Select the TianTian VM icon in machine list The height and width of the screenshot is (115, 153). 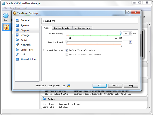click(x=6, y=27)
